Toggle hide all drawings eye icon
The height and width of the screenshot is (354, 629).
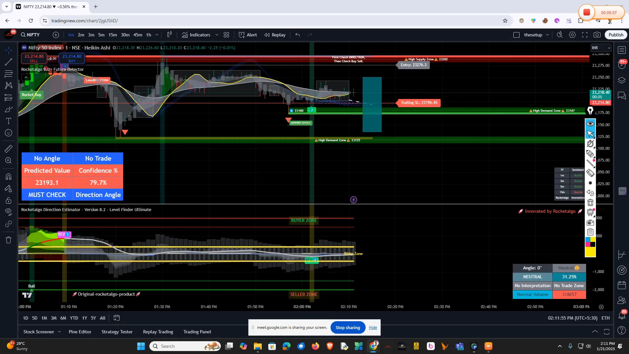9,212
